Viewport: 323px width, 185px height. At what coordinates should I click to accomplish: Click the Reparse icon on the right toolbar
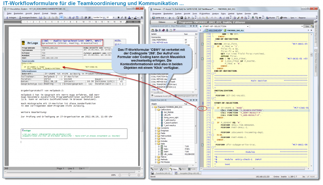click(302, 18)
